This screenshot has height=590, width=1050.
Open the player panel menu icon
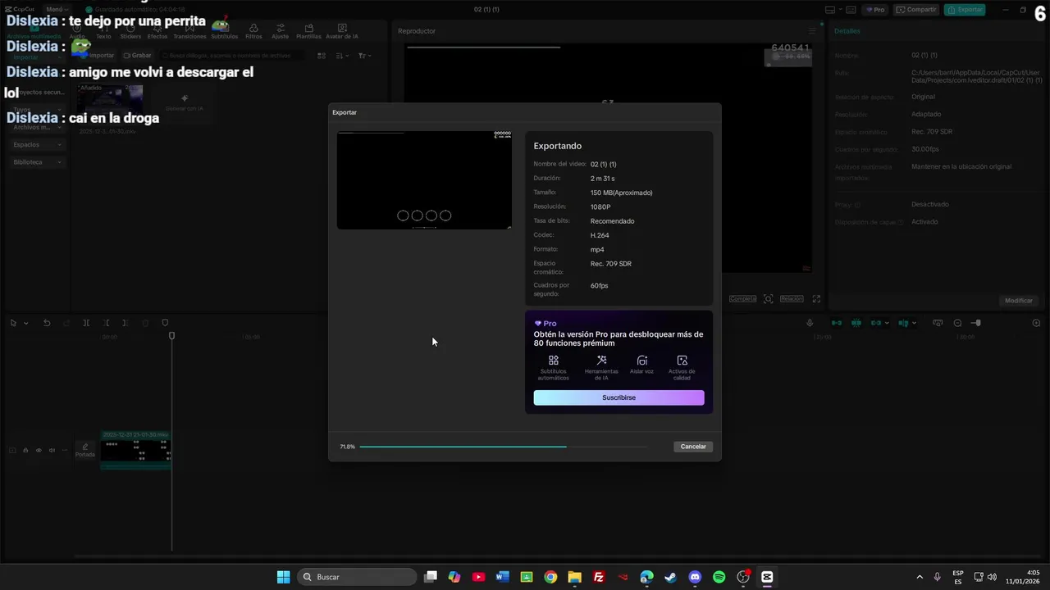click(x=812, y=31)
